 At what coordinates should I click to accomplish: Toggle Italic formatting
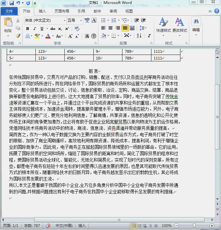(34, 29)
